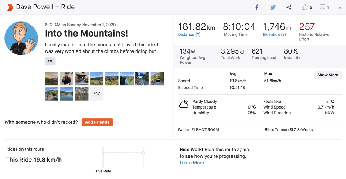This screenshot has width=346, height=179.
Task: Open the Distance (?) help link
Action: [x=189, y=35]
